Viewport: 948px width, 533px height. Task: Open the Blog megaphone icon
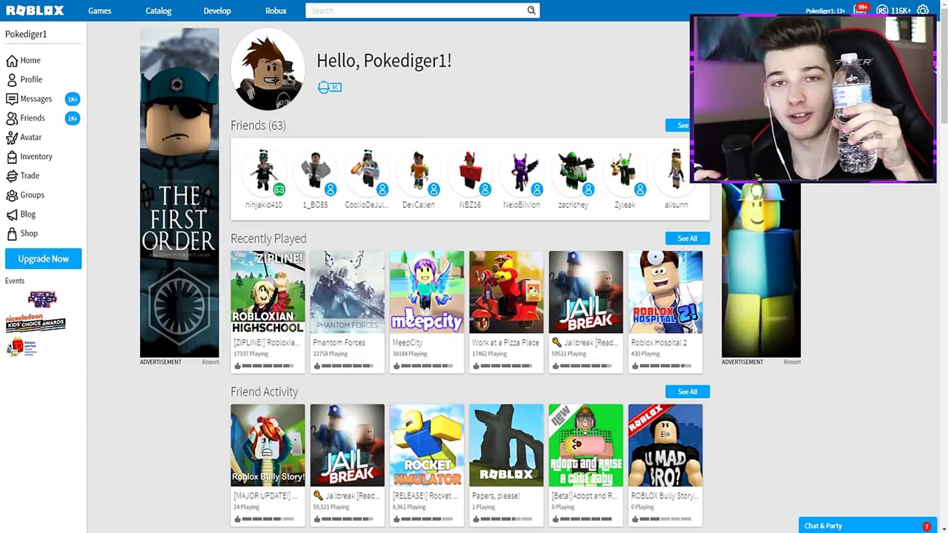pyautogui.click(x=12, y=215)
